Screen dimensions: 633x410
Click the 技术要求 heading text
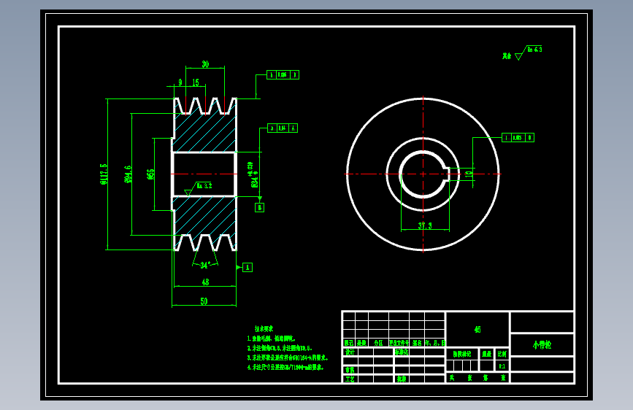pyautogui.click(x=264, y=329)
